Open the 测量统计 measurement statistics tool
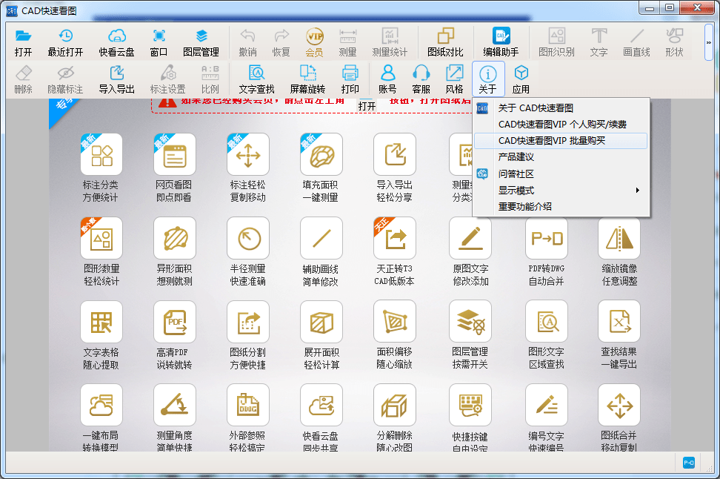The width and height of the screenshot is (720, 479). [x=390, y=42]
